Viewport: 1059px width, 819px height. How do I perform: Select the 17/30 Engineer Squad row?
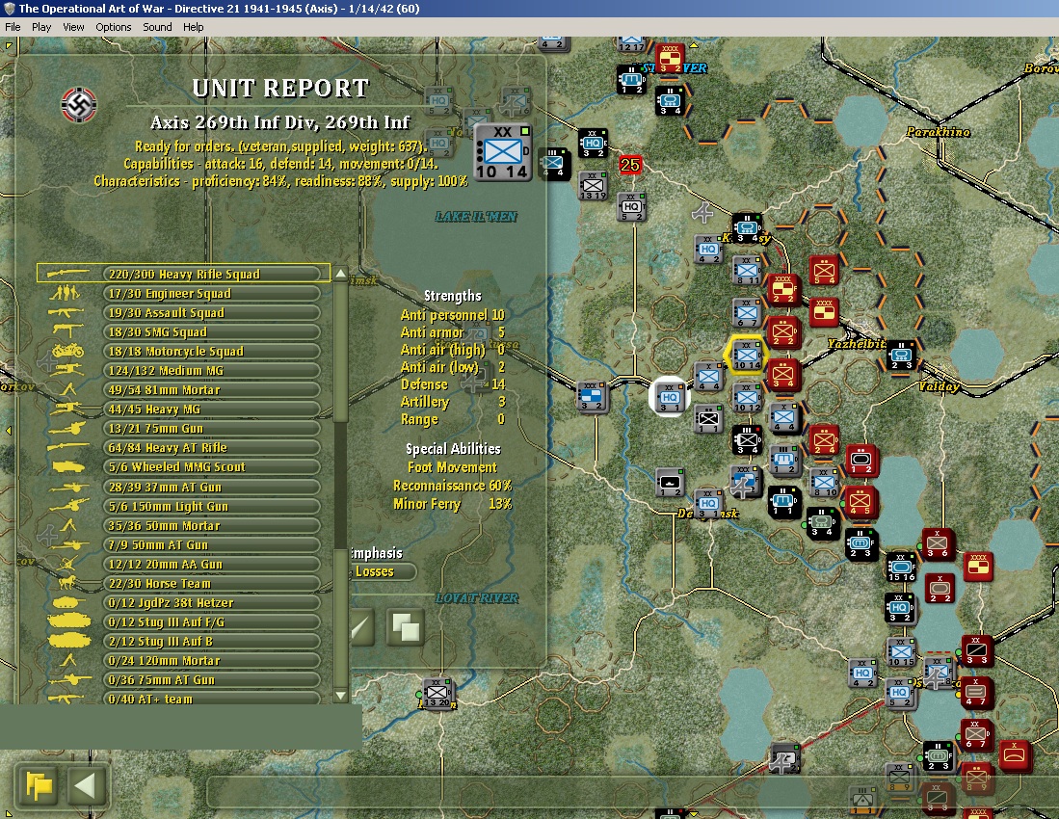coord(211,293)
